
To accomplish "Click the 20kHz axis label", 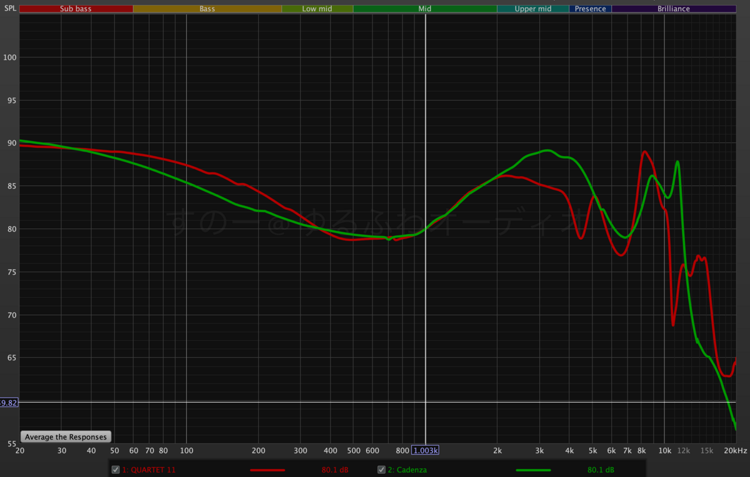I will point(734,450).
